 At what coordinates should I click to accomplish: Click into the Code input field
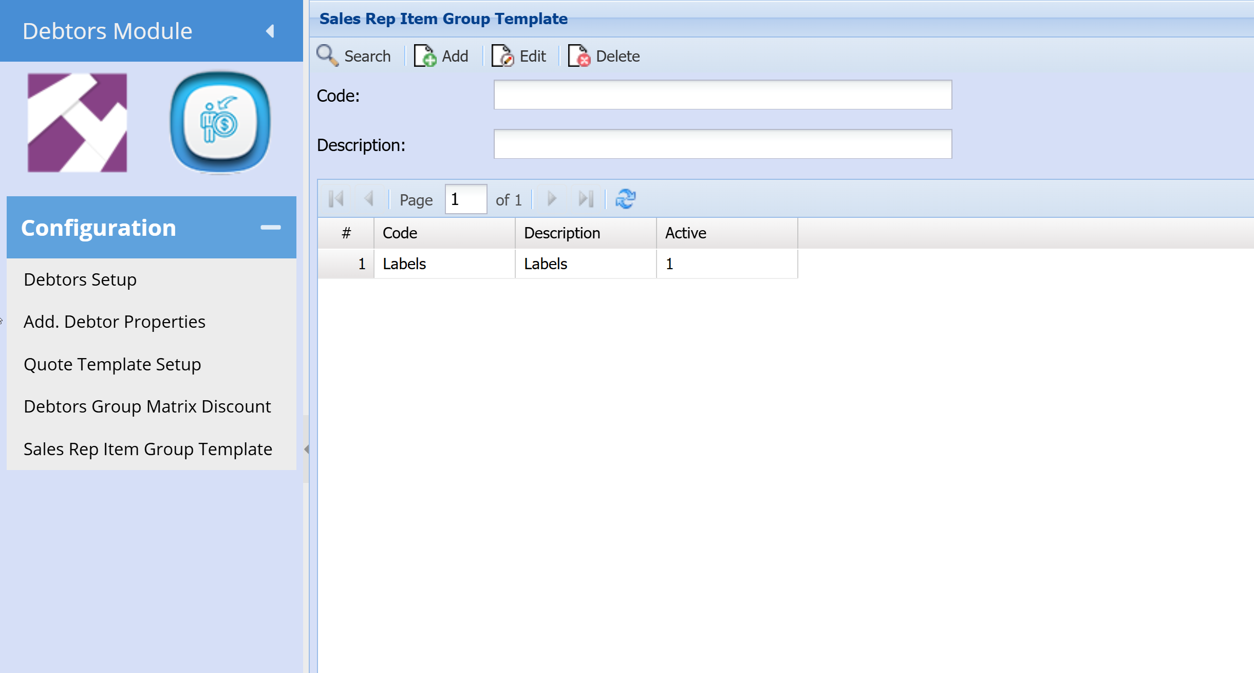[x=722, y=95]
